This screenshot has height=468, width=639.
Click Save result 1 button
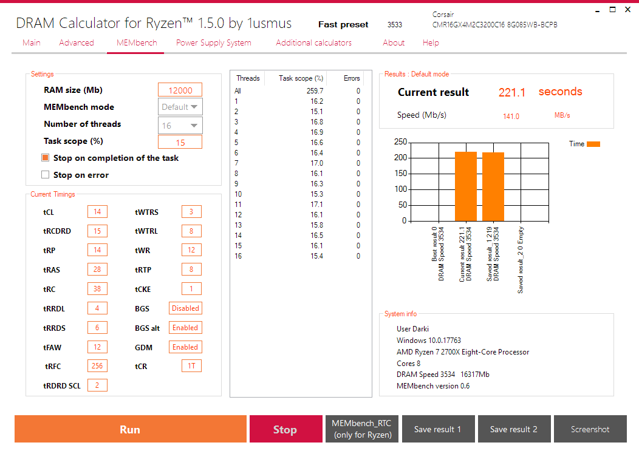(x=439, y=429)
